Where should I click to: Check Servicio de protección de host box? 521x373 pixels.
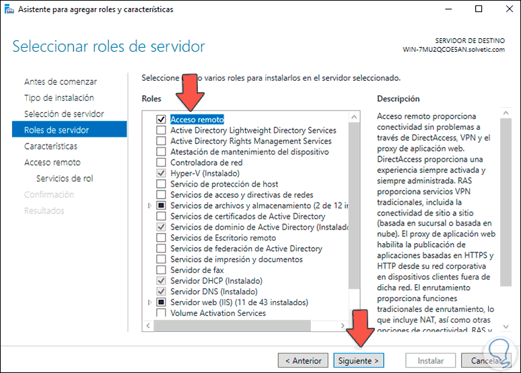pos(161,184)
